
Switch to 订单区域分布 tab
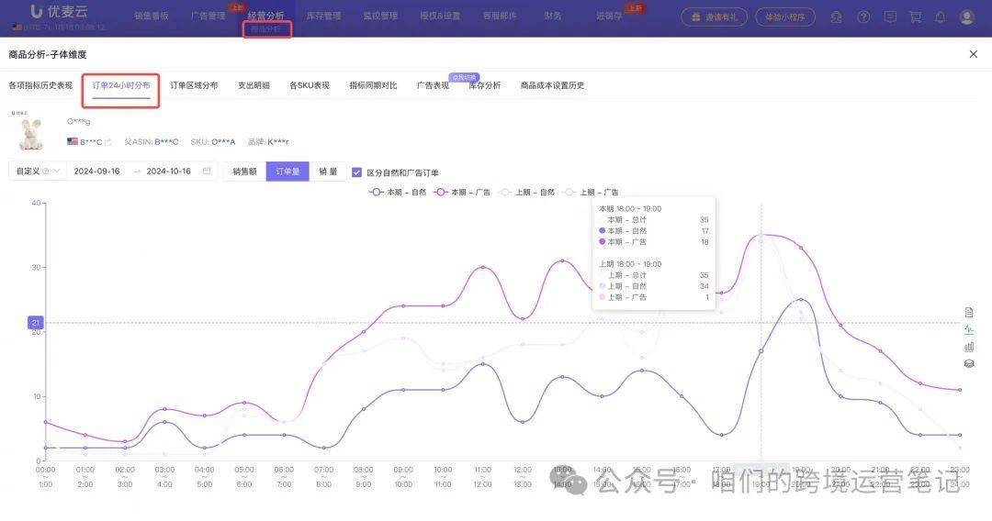(x=194, y=85)
